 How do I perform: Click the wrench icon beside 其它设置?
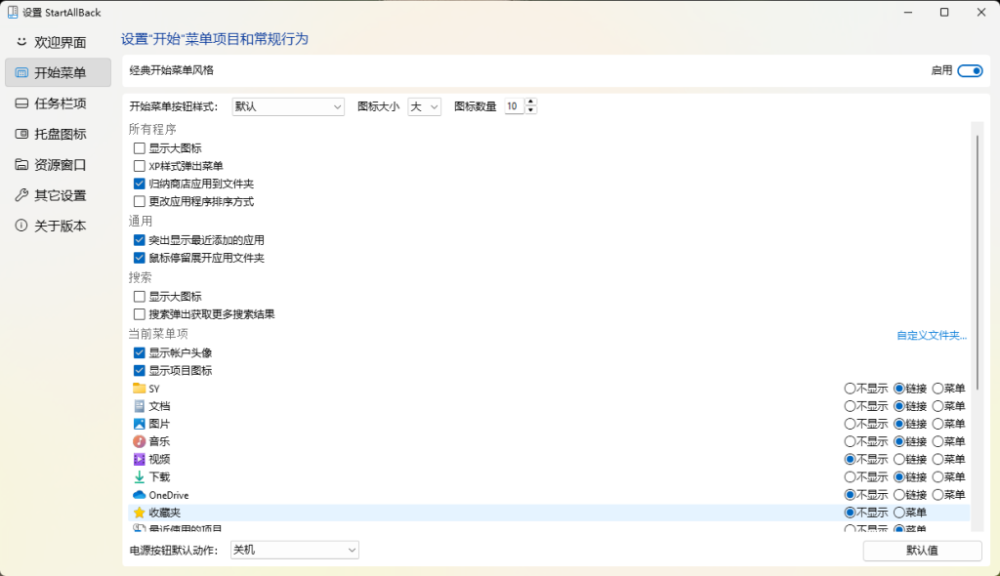(x=22, y=195)
